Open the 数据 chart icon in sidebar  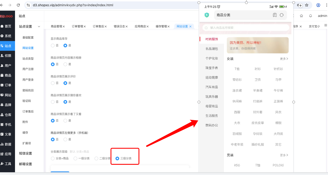(x=2, y=144)
